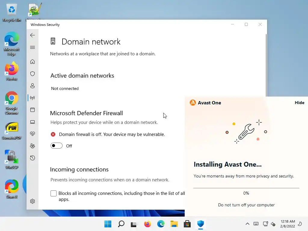This screenshot has height=231, width=308.
Task: Check Blocks all incoming connections checkbox
Action: (54, 193)
